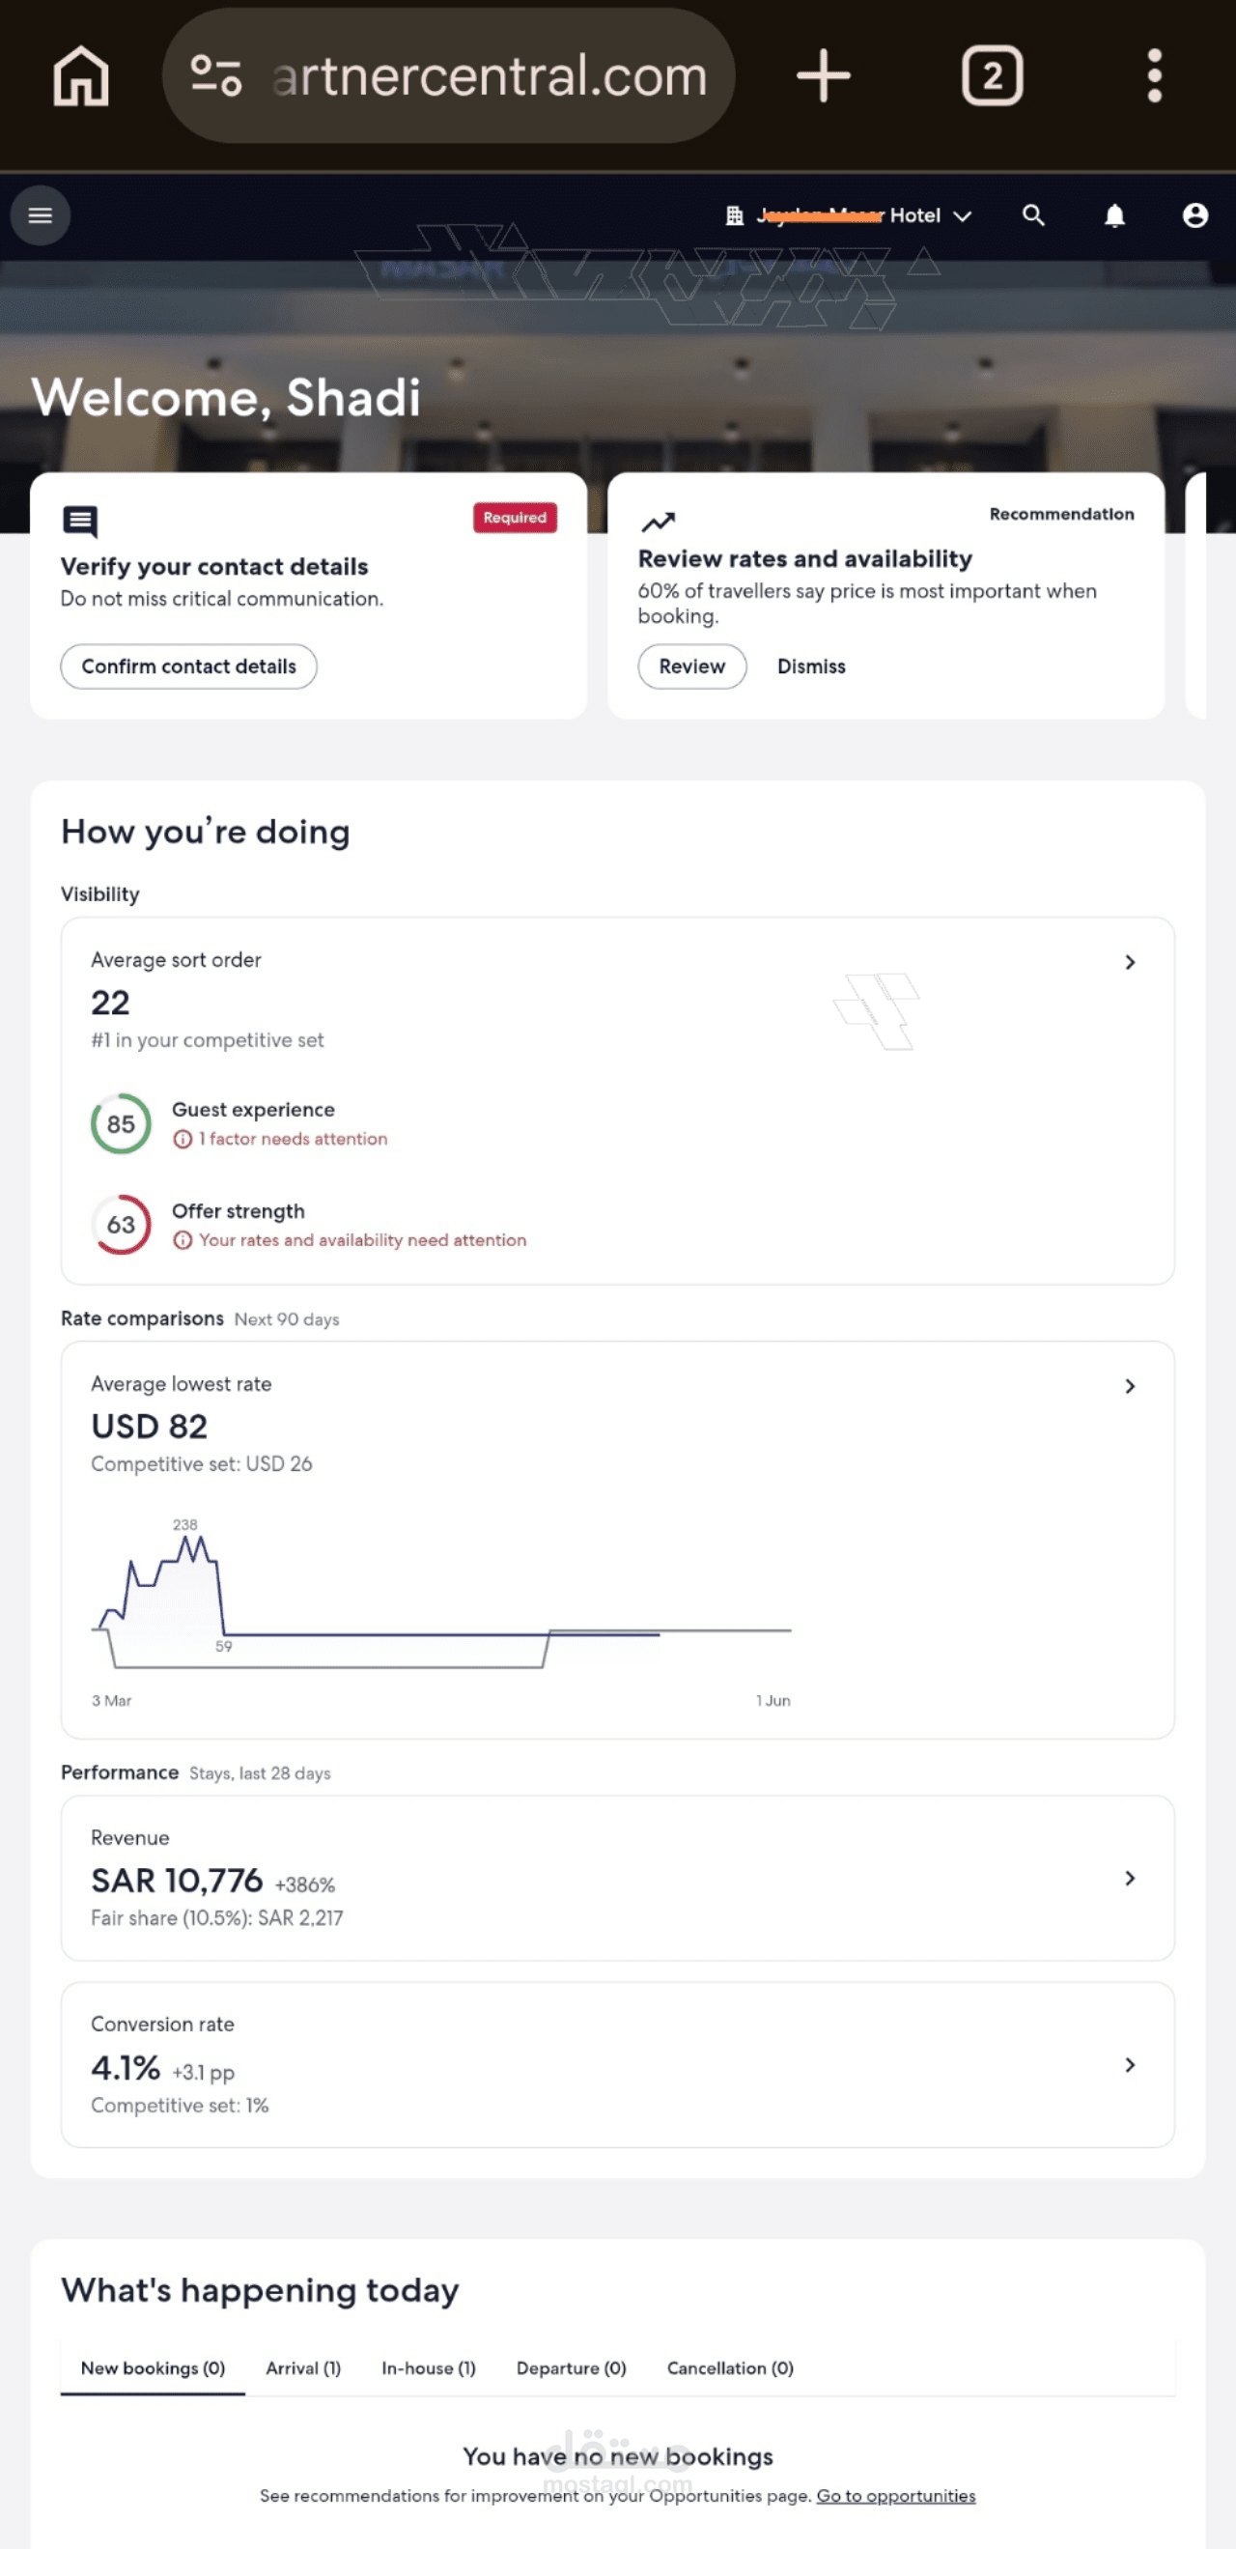Switch to the In-house (1) tab
Screen dimensions: 1236x2549
[x=429, y=2368]
